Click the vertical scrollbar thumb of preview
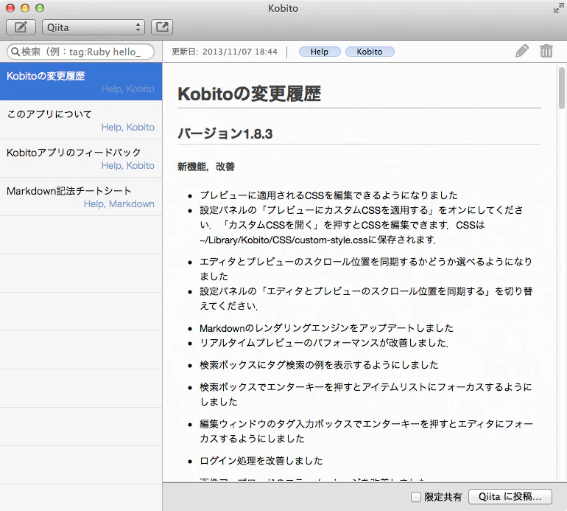 [561, 88]
